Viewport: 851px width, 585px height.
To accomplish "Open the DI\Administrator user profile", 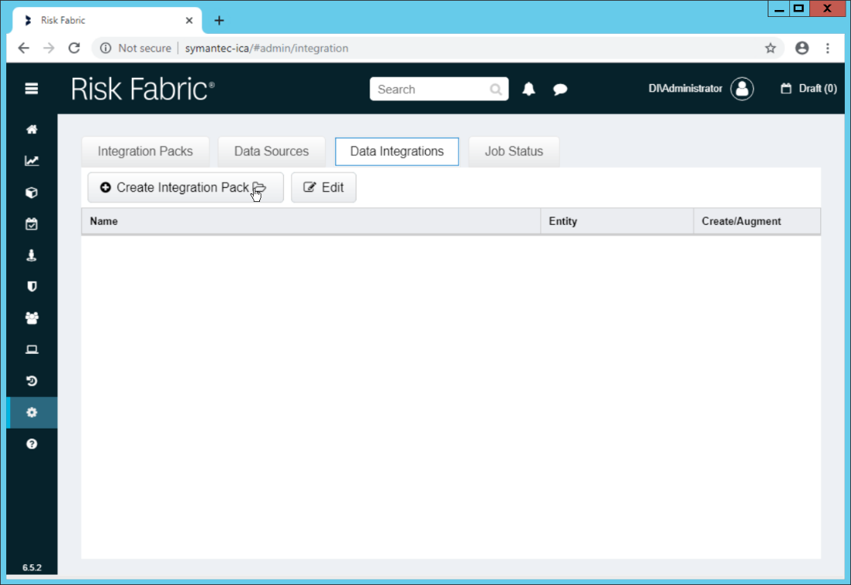I will (x=742, y=89).
